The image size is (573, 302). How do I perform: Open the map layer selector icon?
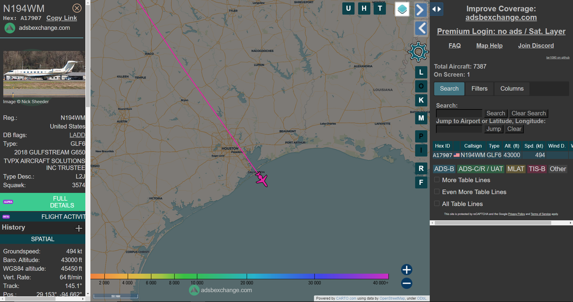click(x=402, y=9)
